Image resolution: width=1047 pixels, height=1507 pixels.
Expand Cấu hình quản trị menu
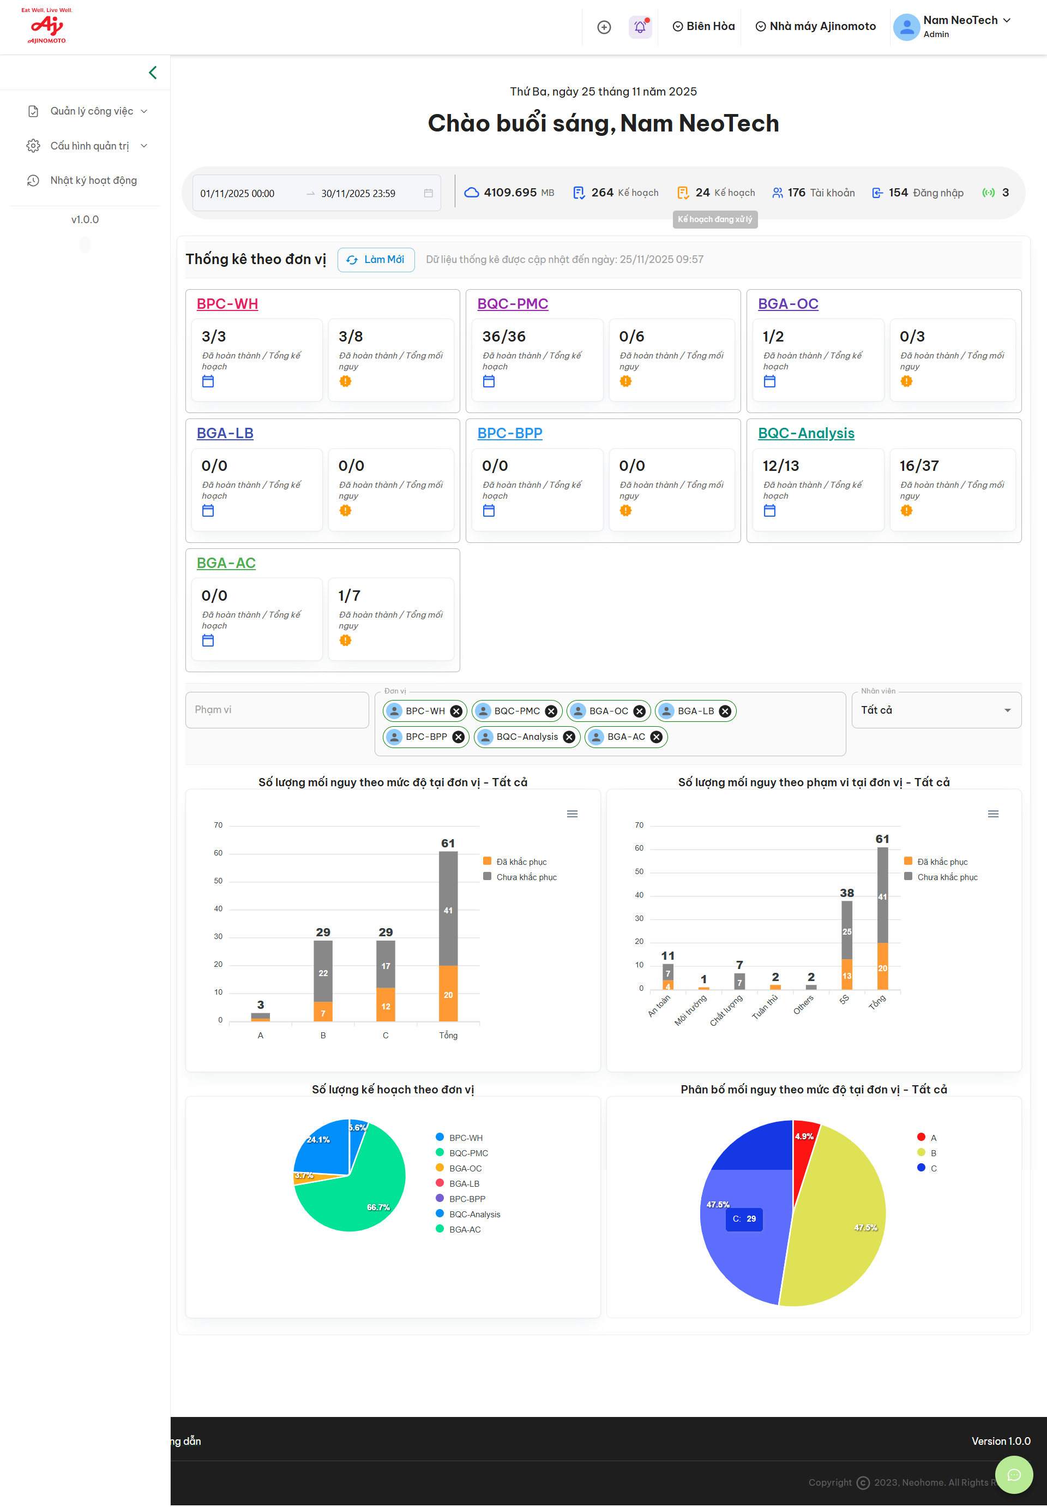coord(88,146)
